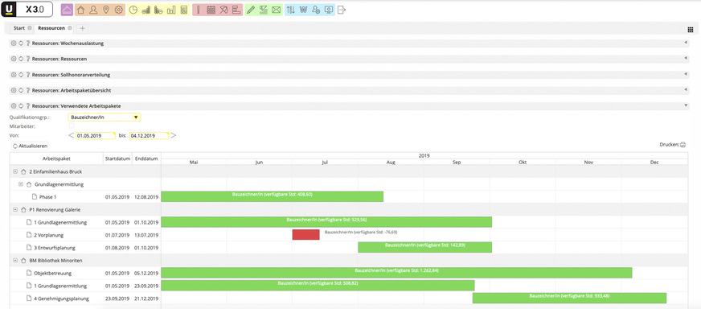Screen dimensions: 701x309
Task: Open the user settings icon in blue group
Action: point(316,10)
